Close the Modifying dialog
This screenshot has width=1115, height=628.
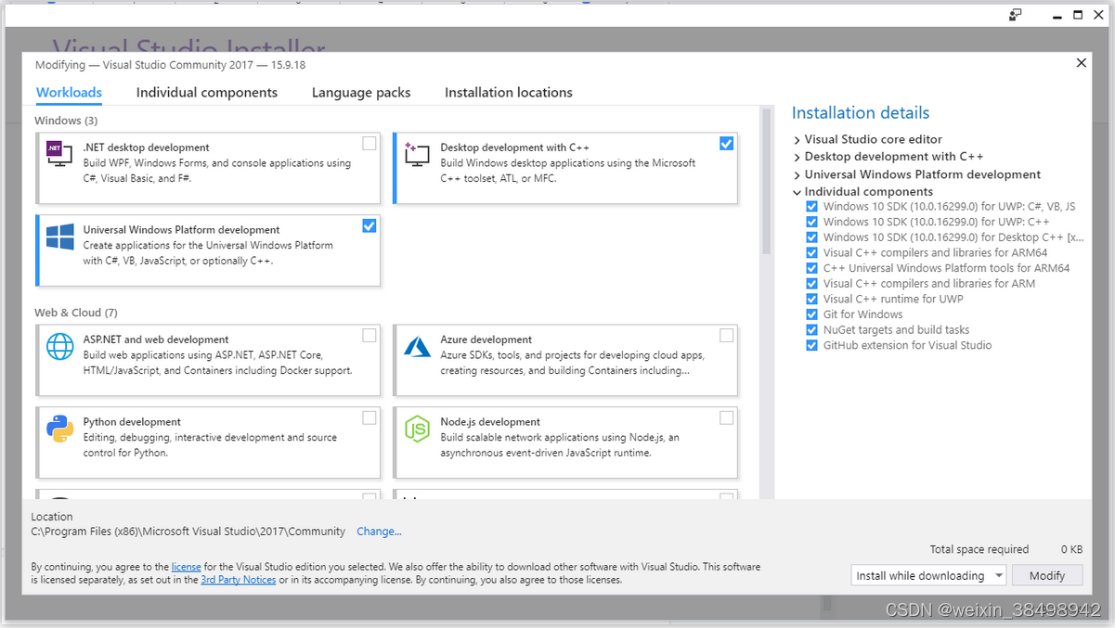click(1081, 63)
